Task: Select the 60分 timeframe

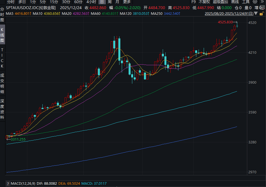Action: point(78,2)
